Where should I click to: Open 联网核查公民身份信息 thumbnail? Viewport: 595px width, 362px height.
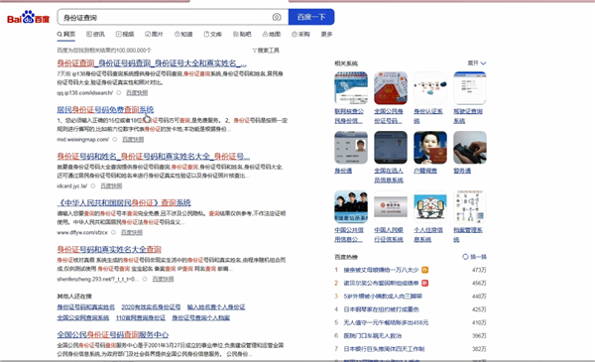(351, 88)
